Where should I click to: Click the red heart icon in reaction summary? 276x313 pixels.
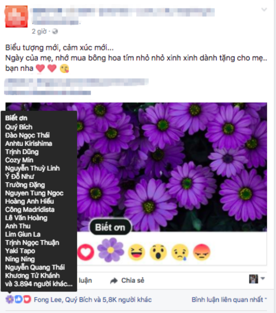(27, 299)
